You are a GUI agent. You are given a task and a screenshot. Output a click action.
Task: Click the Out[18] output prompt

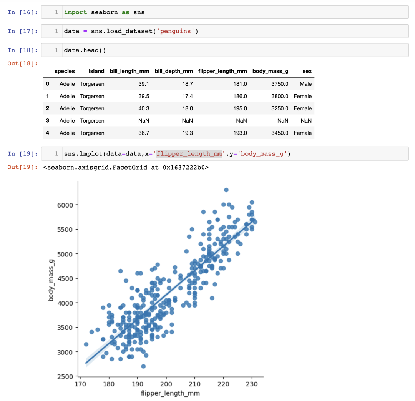pos(23,63)
